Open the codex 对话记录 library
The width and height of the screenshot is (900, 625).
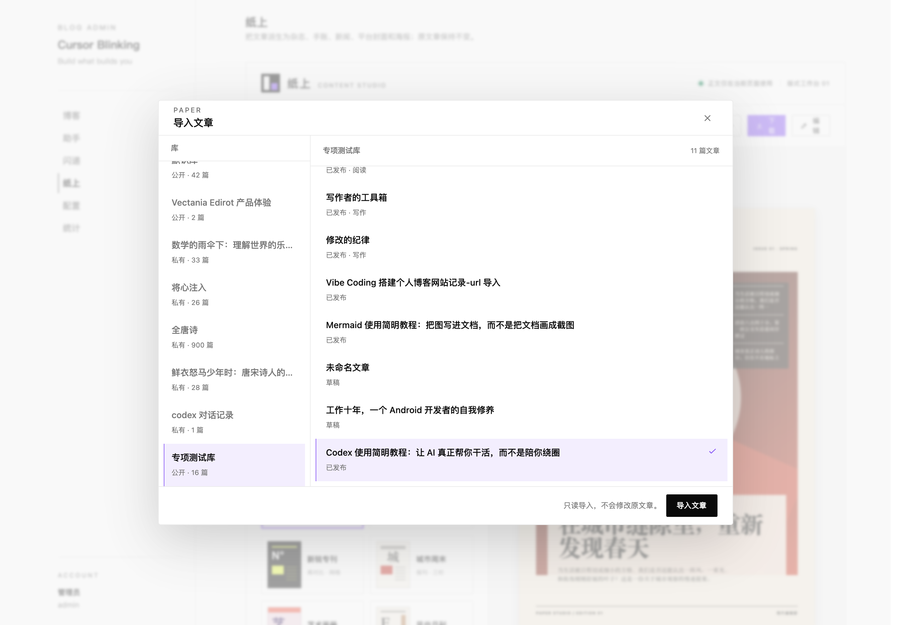[x=234, y=422]
